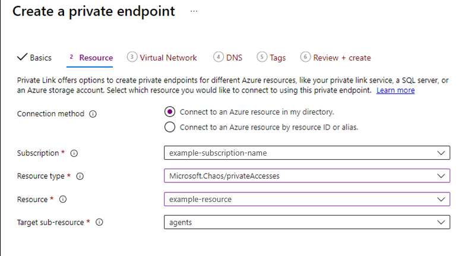The height and width of the screenshot is (256, 468).
Task: Click info icon beside Subscription label
Action: (74, 153)
